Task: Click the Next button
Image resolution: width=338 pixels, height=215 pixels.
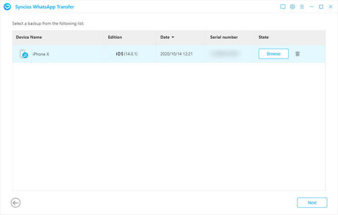Action: (312, 203)
